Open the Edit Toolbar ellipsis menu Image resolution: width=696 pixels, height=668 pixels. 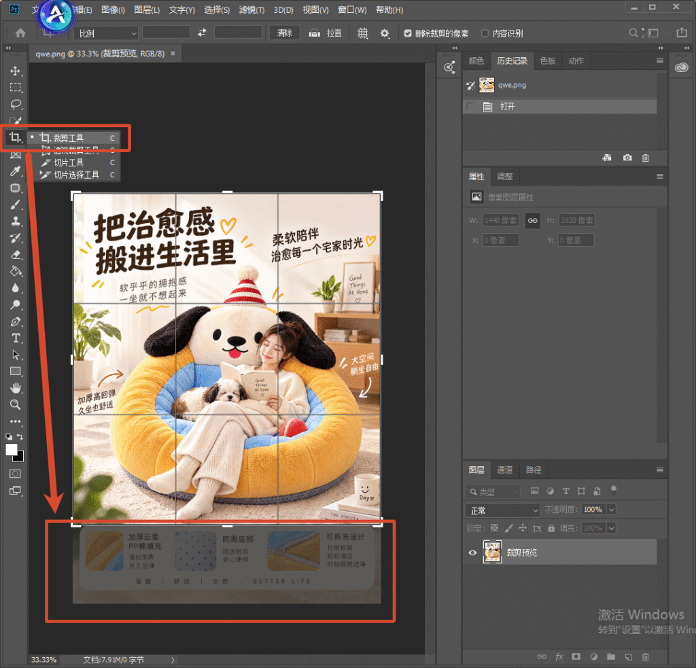pos(15,421)
